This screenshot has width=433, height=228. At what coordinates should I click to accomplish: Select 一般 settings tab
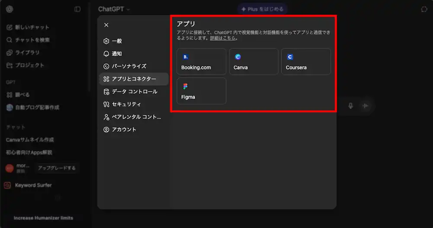pos(116,41)
